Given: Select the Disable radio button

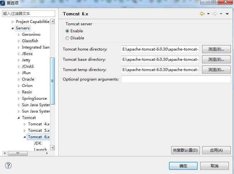Looking at the screenshot, I should (x=67, y=38).
